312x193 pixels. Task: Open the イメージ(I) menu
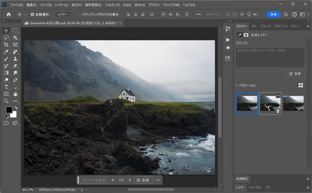[x=46, y=5]
